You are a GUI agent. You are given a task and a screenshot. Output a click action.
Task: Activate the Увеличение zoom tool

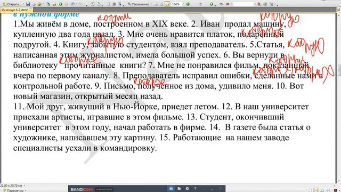pos(138,4)
